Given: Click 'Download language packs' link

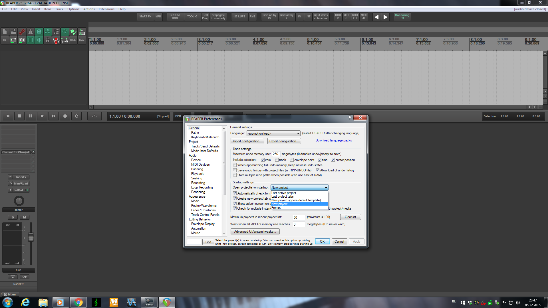Looking at the screenshot, I should pos(334,140).
